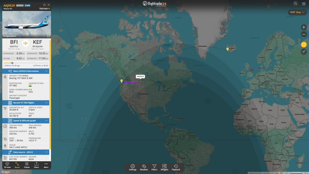Click the aircraft icon on the map
Image resolution: width=309 pixels, height=174 pixels.
[x=140, y=81]
